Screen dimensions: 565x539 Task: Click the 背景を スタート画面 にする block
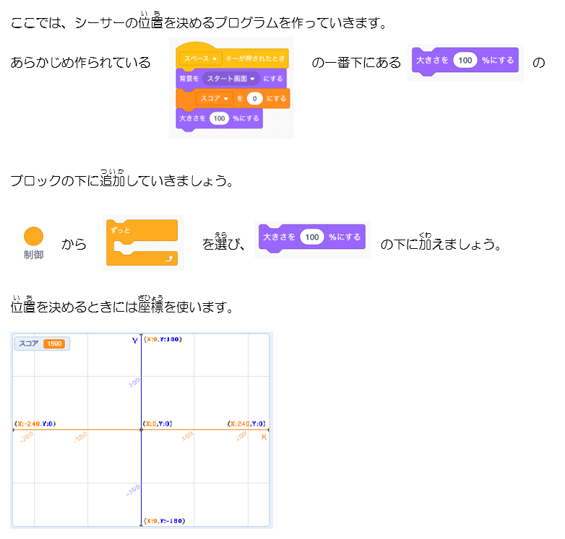[x=230, y=78]
